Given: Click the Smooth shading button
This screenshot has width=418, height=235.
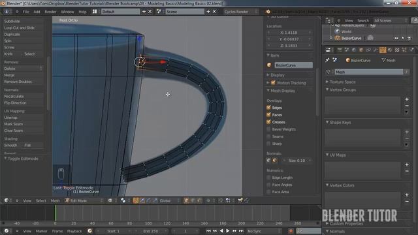Looking at the screenshot, I should [12, 145].
